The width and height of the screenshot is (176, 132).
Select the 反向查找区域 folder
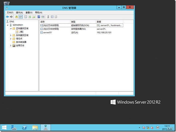pos(22,35)
